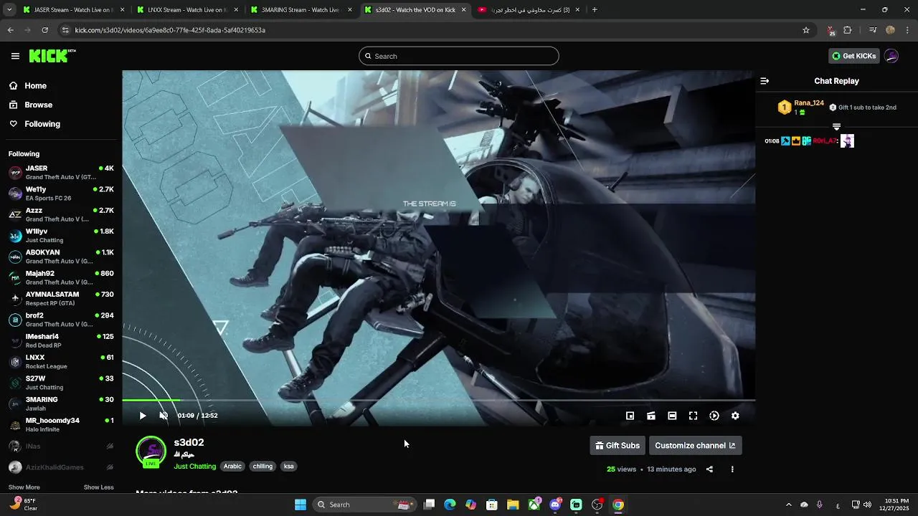Open the video settings gear
This screenshot has height=516, width=918.
pos(735,416)
